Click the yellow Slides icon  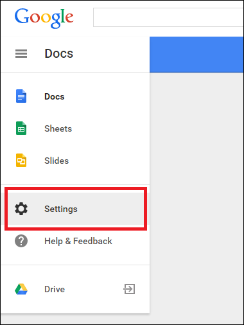(x=21, y=161)
